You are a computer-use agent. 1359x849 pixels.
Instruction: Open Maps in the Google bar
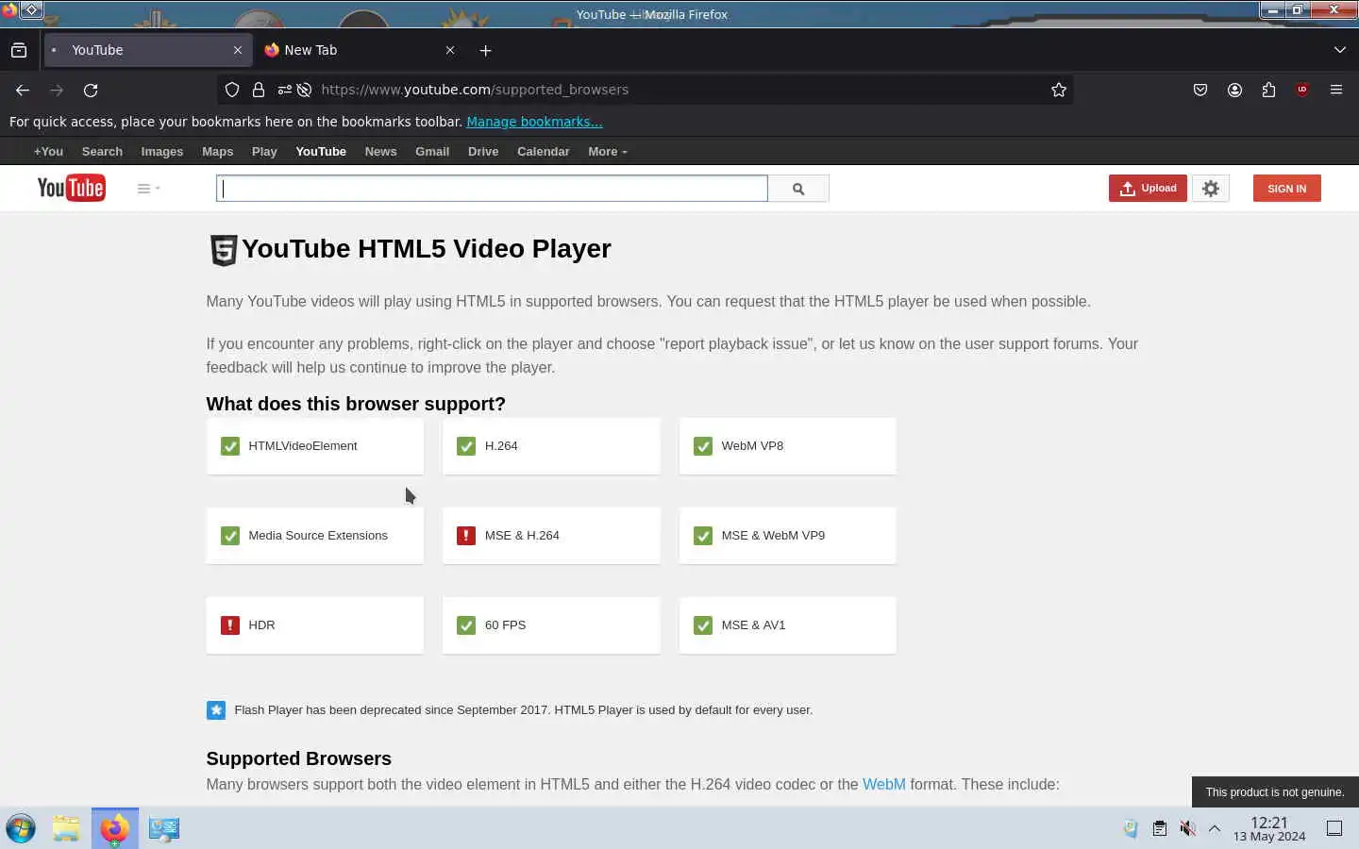[x=217, y=152]
